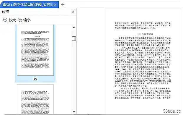Click the 放大 text label

12,20
